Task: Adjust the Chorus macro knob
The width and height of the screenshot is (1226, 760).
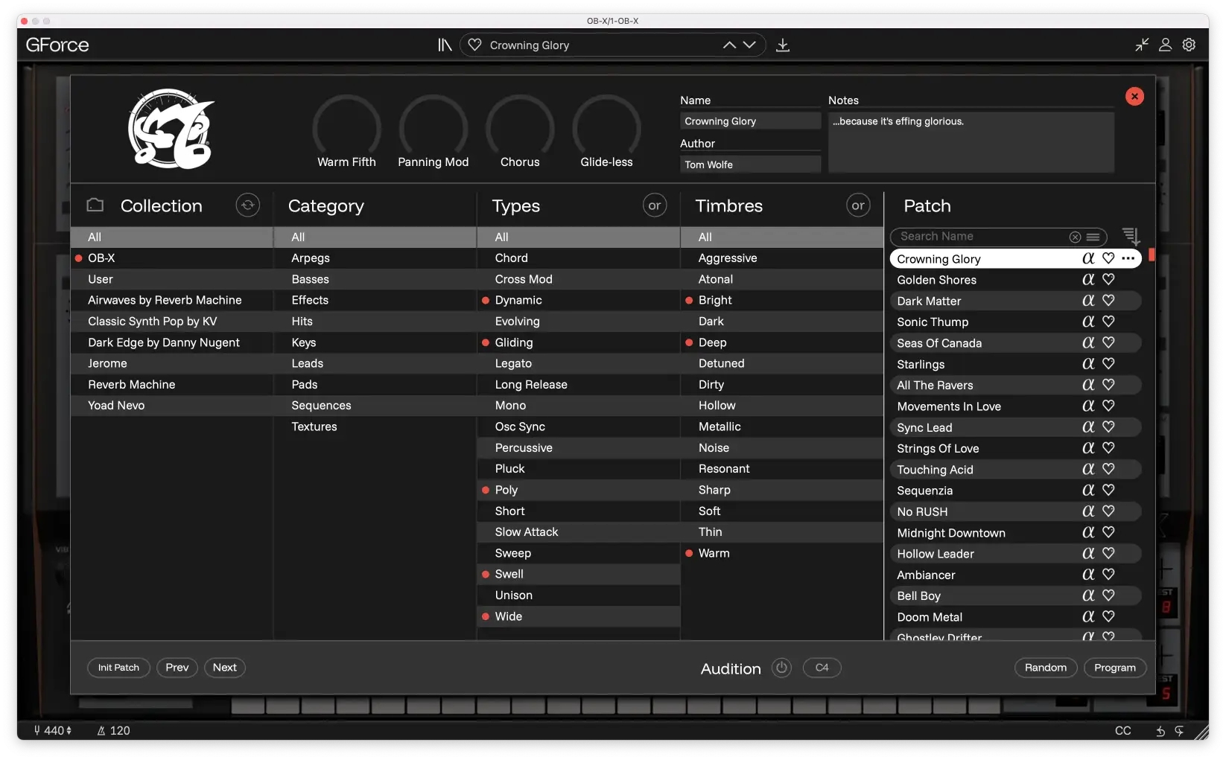Action: 520,128
